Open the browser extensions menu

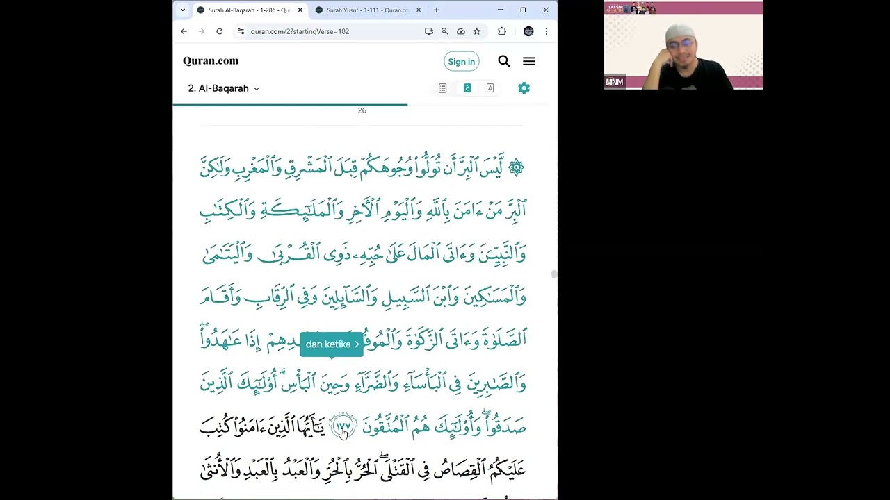(x=502, y=31)
